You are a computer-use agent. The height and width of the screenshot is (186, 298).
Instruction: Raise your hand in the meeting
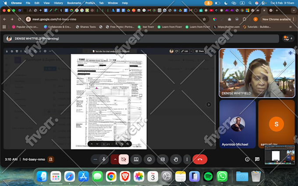point(176,159)
